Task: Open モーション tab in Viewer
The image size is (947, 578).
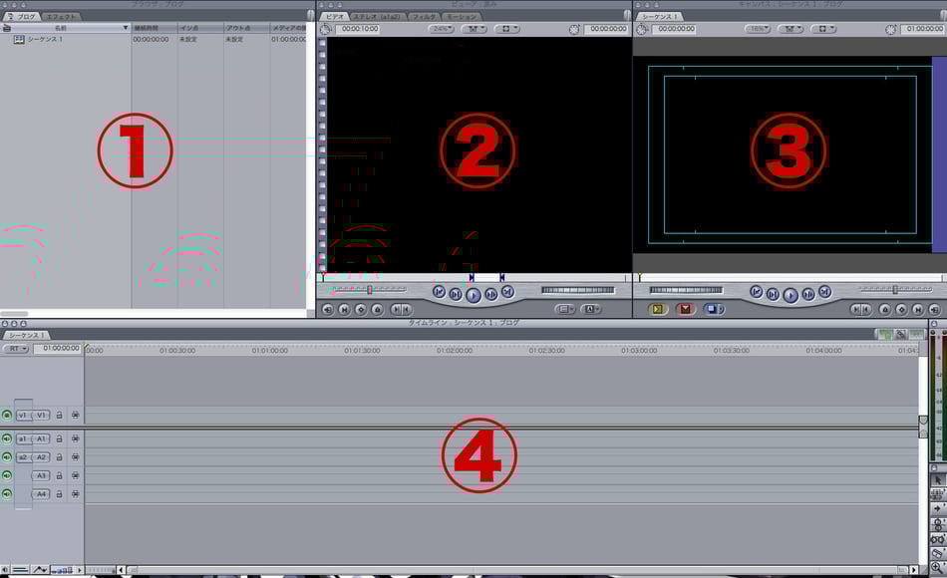Action: pyautogui.click(x=462, y=16)
